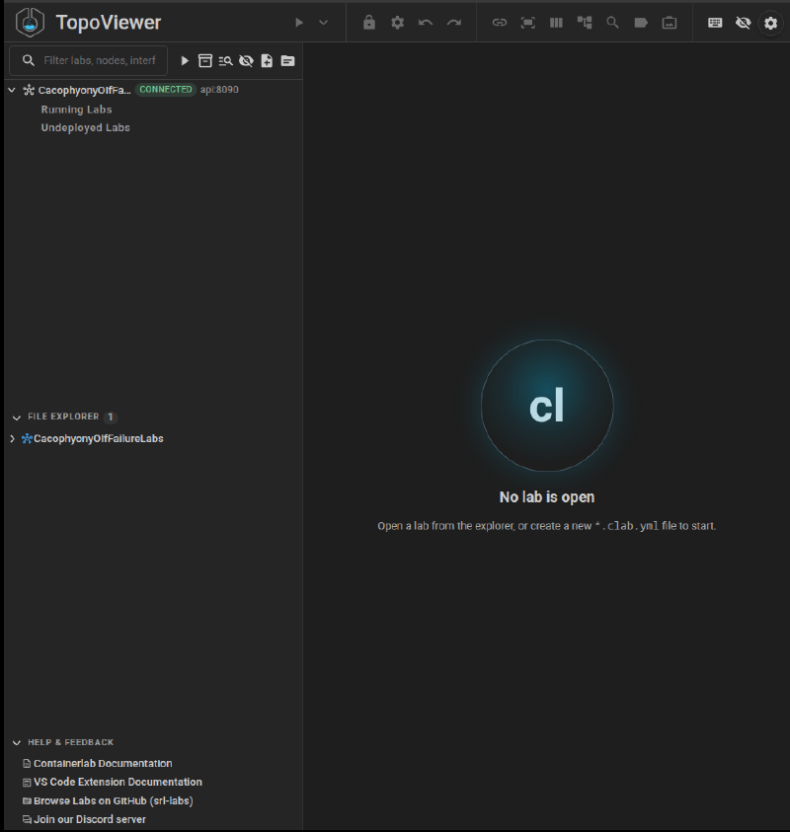The height and width of the screenshot is (832, 790).
Task: Click the capture image icon
Action: (669, 23)
